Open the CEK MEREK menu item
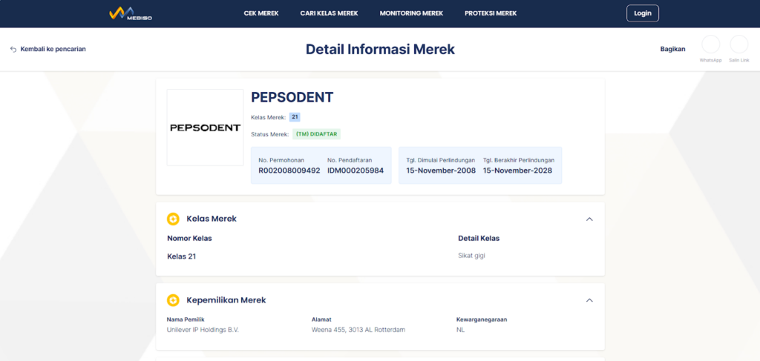The image size is (760, 361). [x=261, y=13]
